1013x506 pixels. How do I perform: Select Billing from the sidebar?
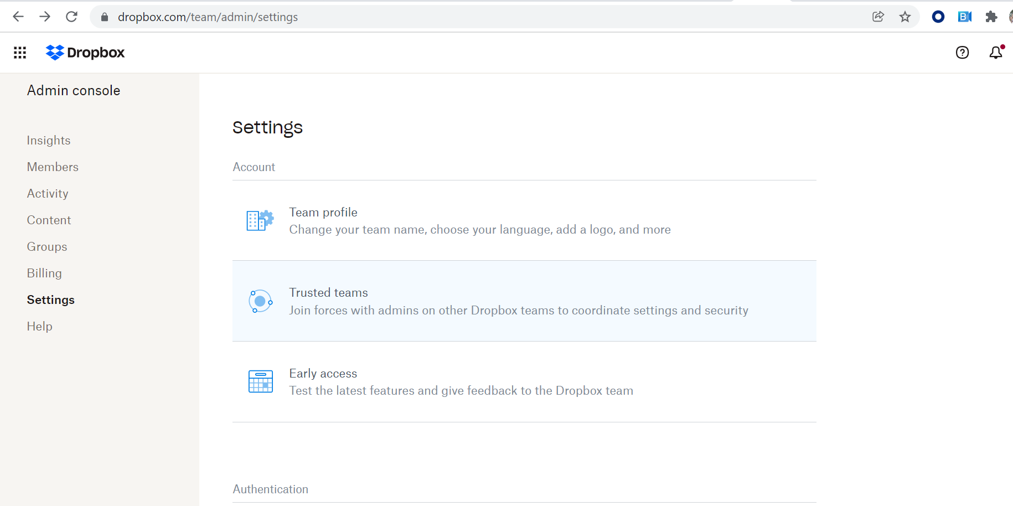[x=44, y=273]
